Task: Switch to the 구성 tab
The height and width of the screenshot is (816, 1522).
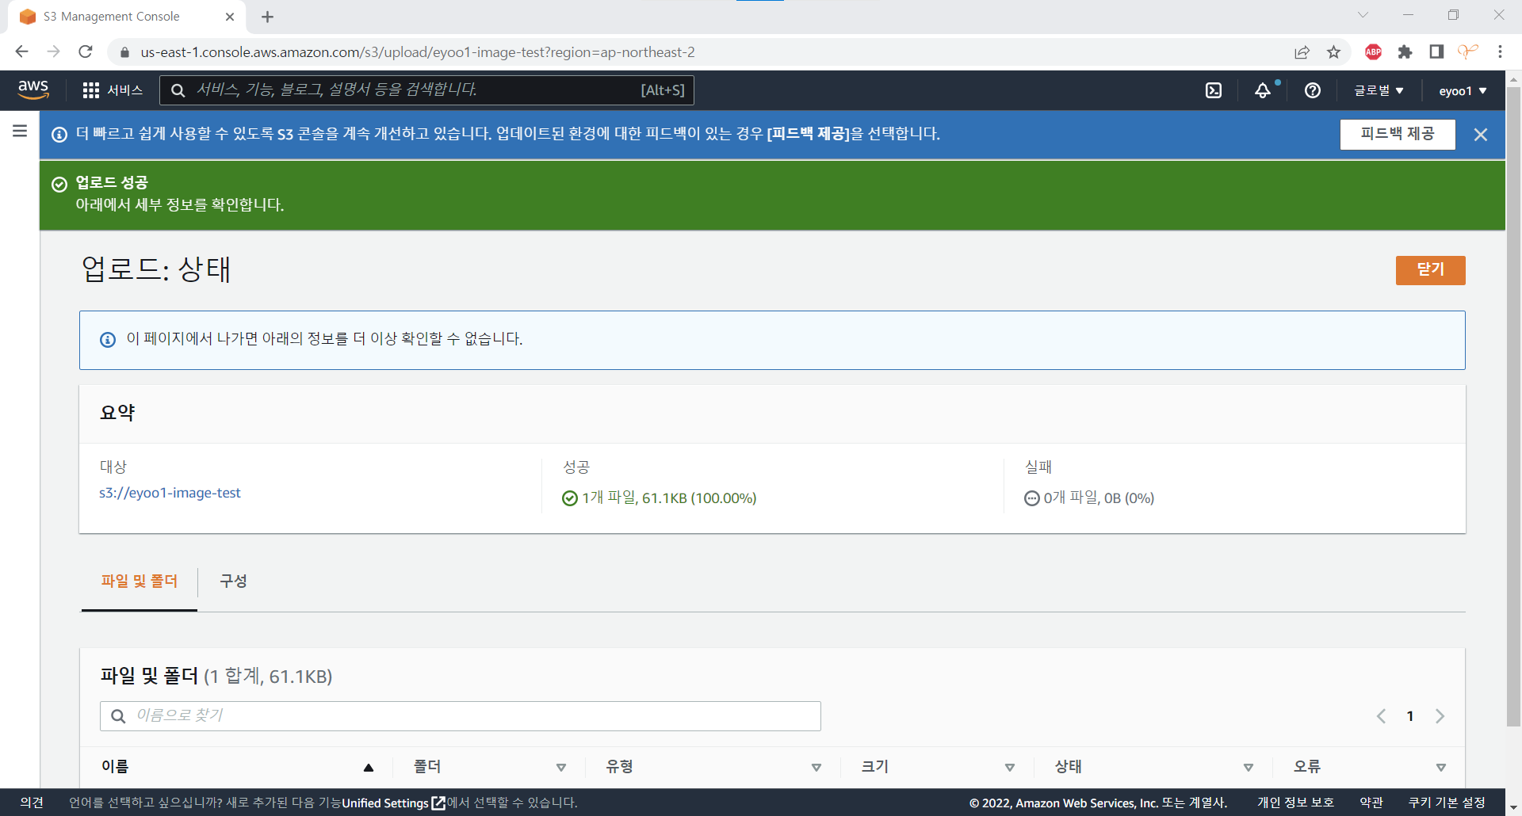Action: 233,581
